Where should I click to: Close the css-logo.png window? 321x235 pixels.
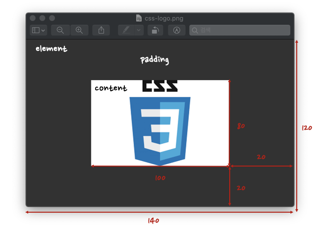(33, 18)
